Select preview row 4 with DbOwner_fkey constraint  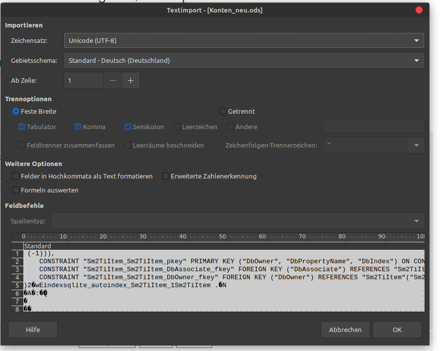[x=224, y=277]
